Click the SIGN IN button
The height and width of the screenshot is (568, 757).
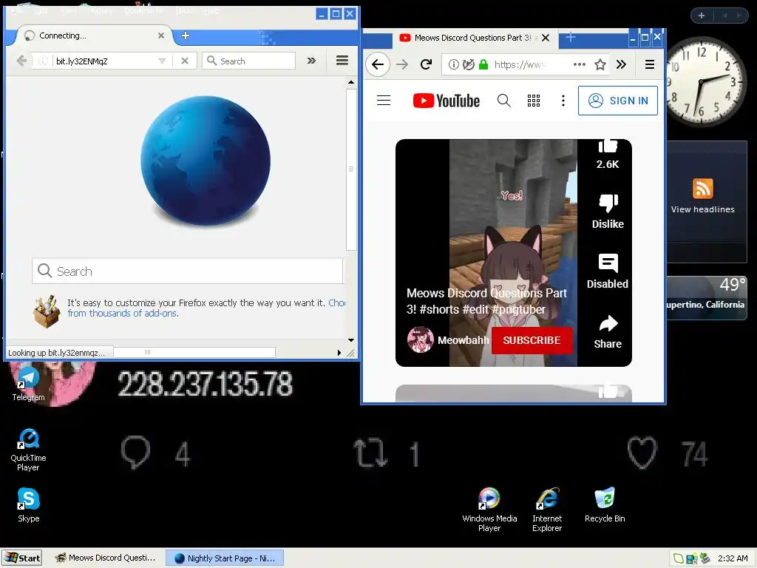click(x=618, y=101)
